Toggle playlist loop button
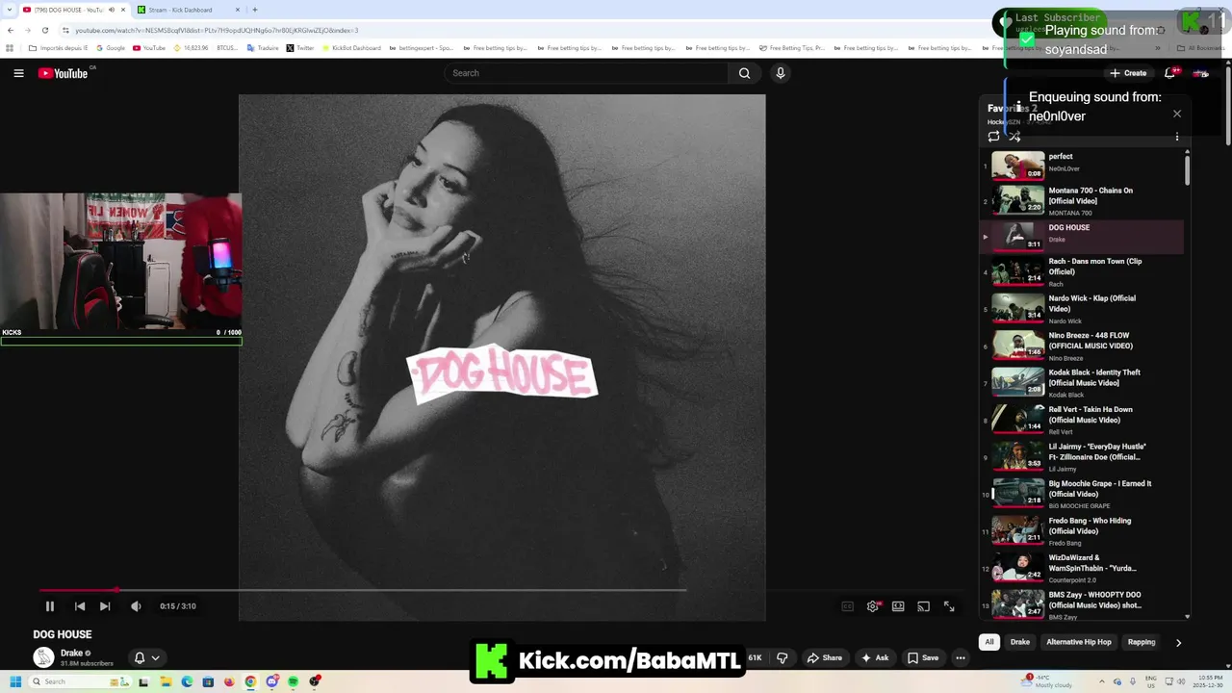 tap(993, 137)
